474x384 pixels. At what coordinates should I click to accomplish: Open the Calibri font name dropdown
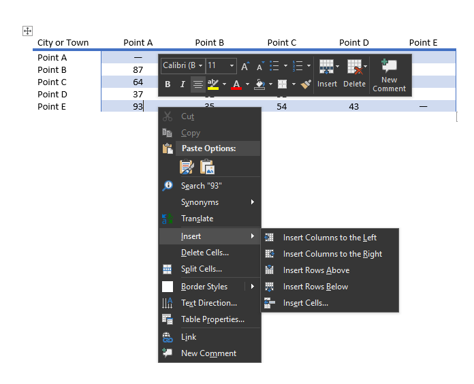183,66
